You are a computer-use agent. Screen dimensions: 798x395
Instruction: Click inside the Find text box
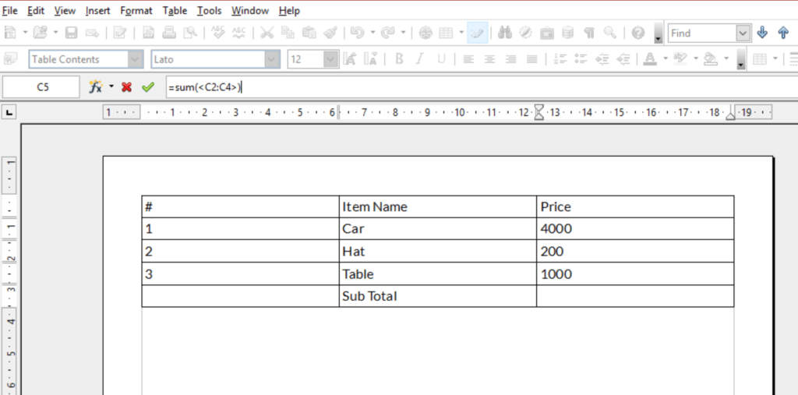click(702, 33)
